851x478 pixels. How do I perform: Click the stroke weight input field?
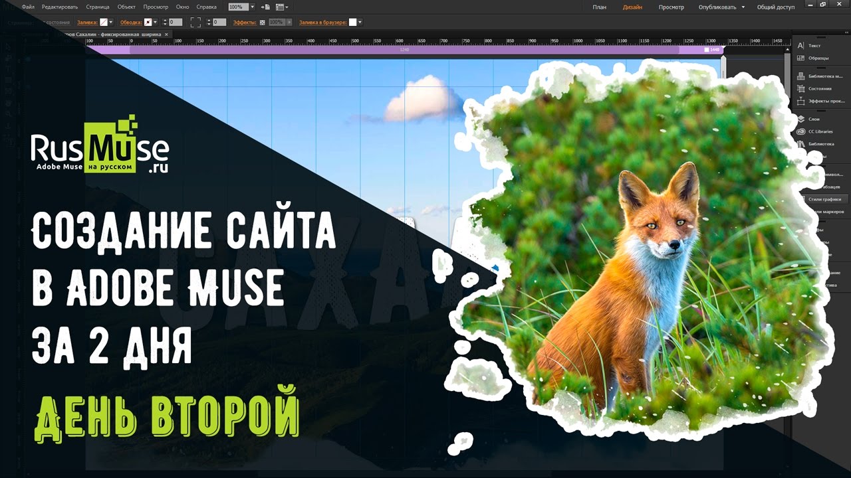(x=176, y=22)
